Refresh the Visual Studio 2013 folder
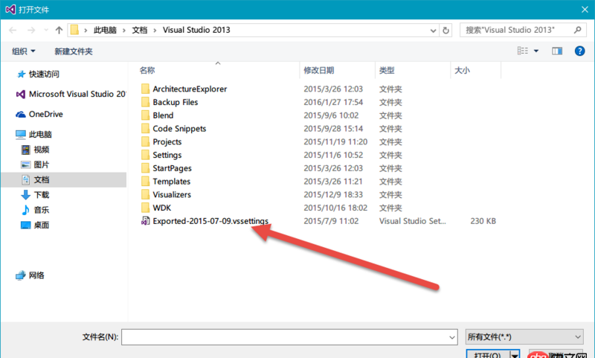 [446, 30]
